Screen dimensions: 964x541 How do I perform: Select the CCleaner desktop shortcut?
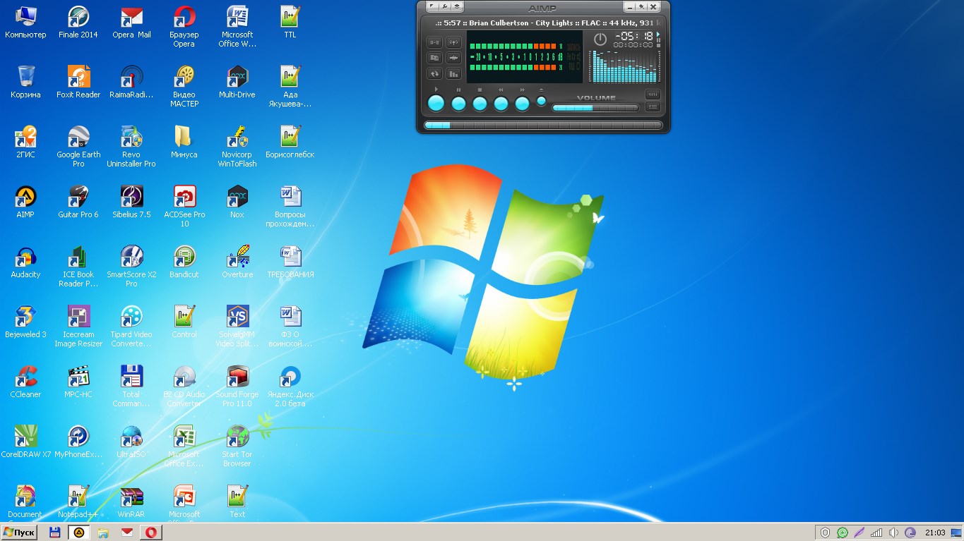click(25, 382)
